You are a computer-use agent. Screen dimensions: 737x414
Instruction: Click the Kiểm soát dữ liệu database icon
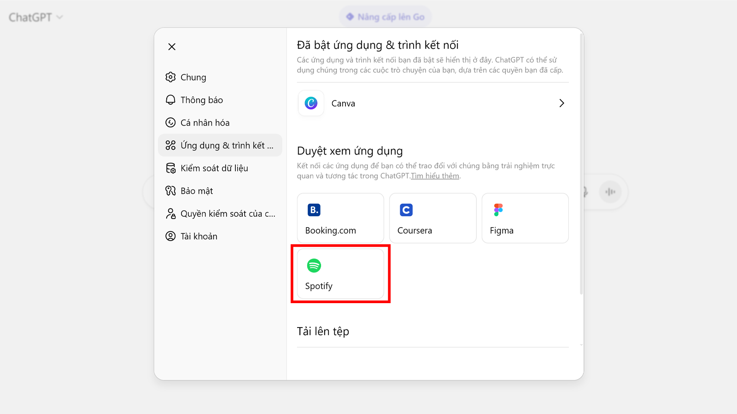click(170, 168)
